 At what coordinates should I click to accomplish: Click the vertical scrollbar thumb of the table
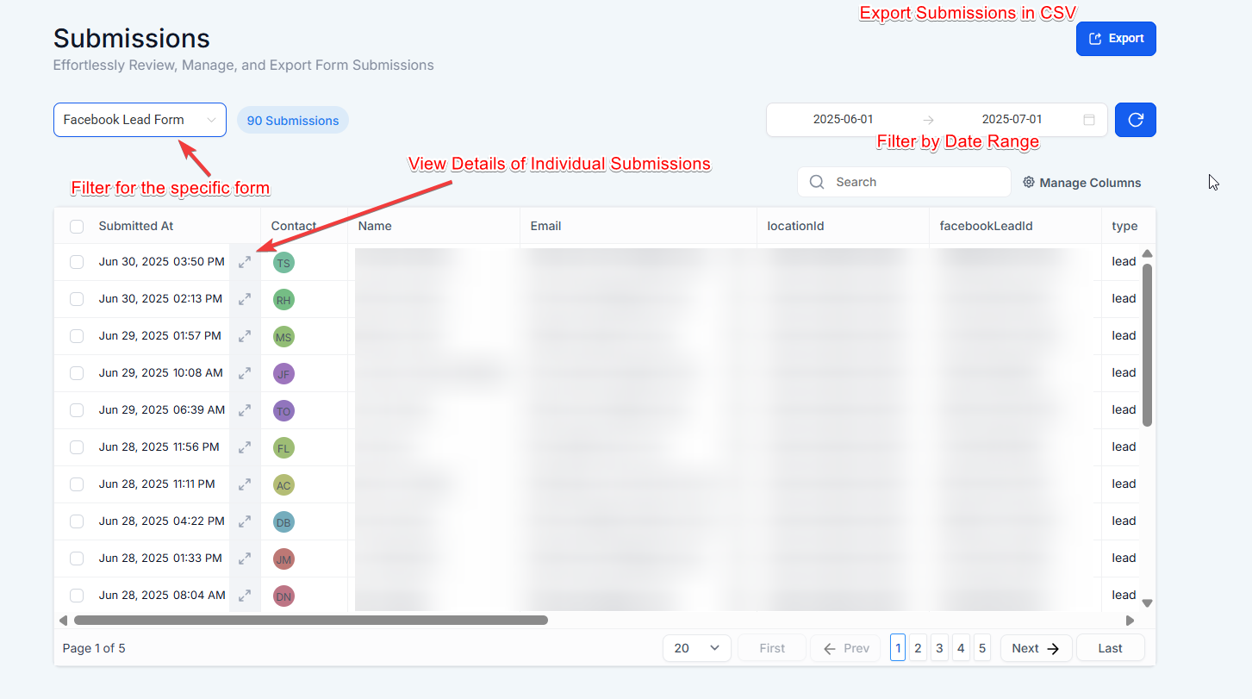click(1147, 345)
